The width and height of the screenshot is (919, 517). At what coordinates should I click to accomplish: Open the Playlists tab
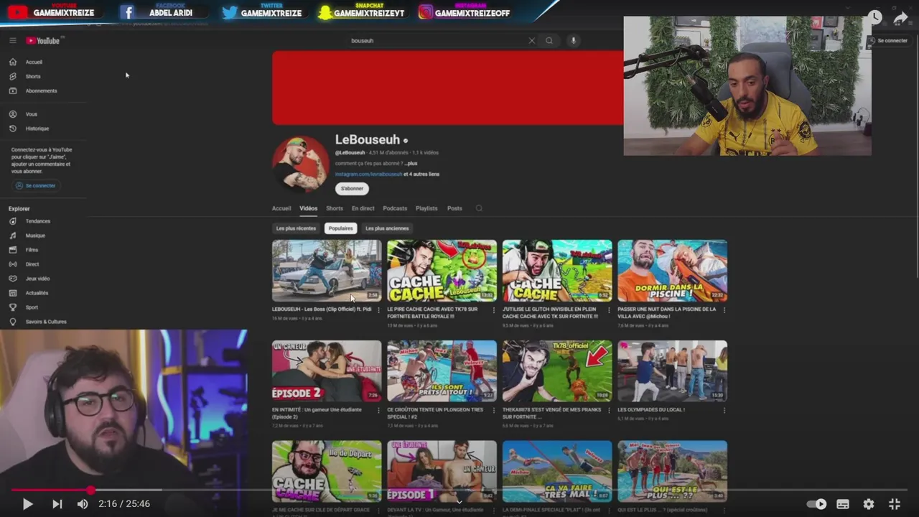[x=426, y=208]
